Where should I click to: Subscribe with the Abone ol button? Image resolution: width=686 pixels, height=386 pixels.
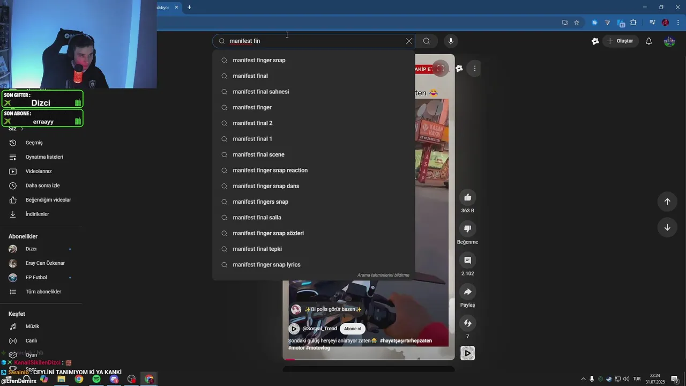(x=353, y=329)
